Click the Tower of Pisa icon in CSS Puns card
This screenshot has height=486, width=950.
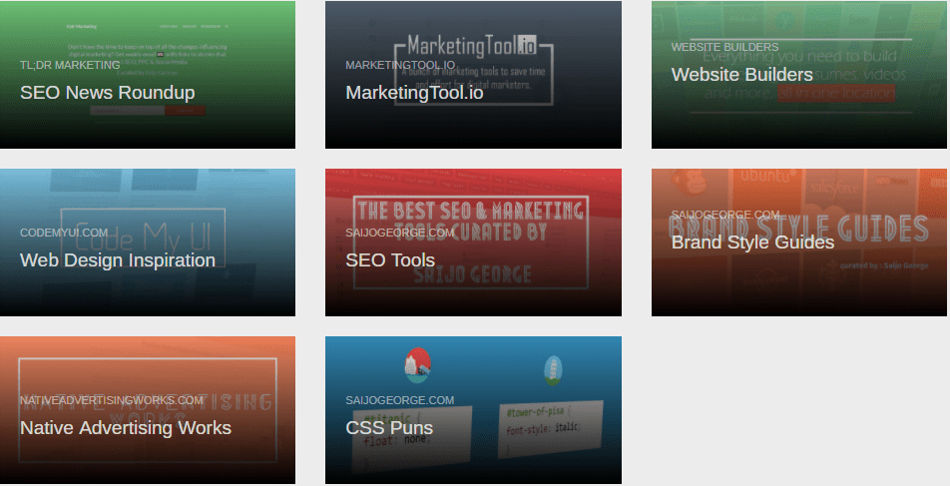(x=553, y=371)
